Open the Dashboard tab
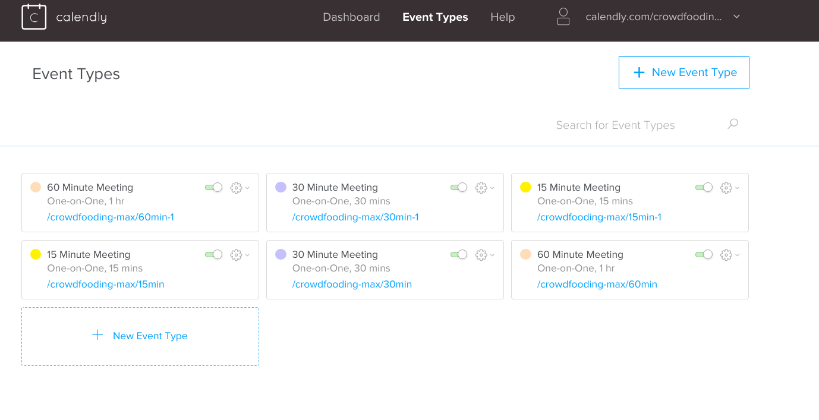Screen dimensions: 819x420 tap(351, 17)
